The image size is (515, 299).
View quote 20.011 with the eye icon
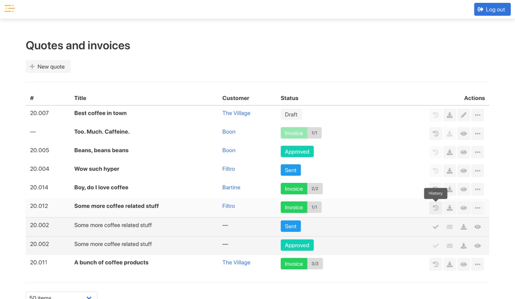(464, 264)
